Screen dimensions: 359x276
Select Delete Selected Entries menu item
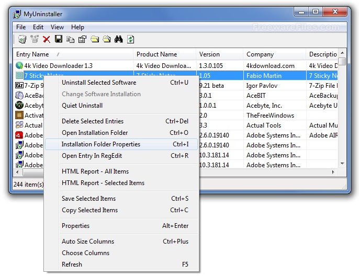[121, 121]
